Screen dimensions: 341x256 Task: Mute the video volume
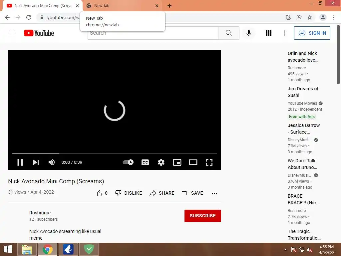click(52, 162)
